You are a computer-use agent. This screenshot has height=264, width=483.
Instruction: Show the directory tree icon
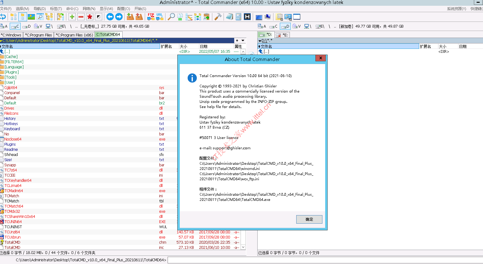tap(49, 17)
